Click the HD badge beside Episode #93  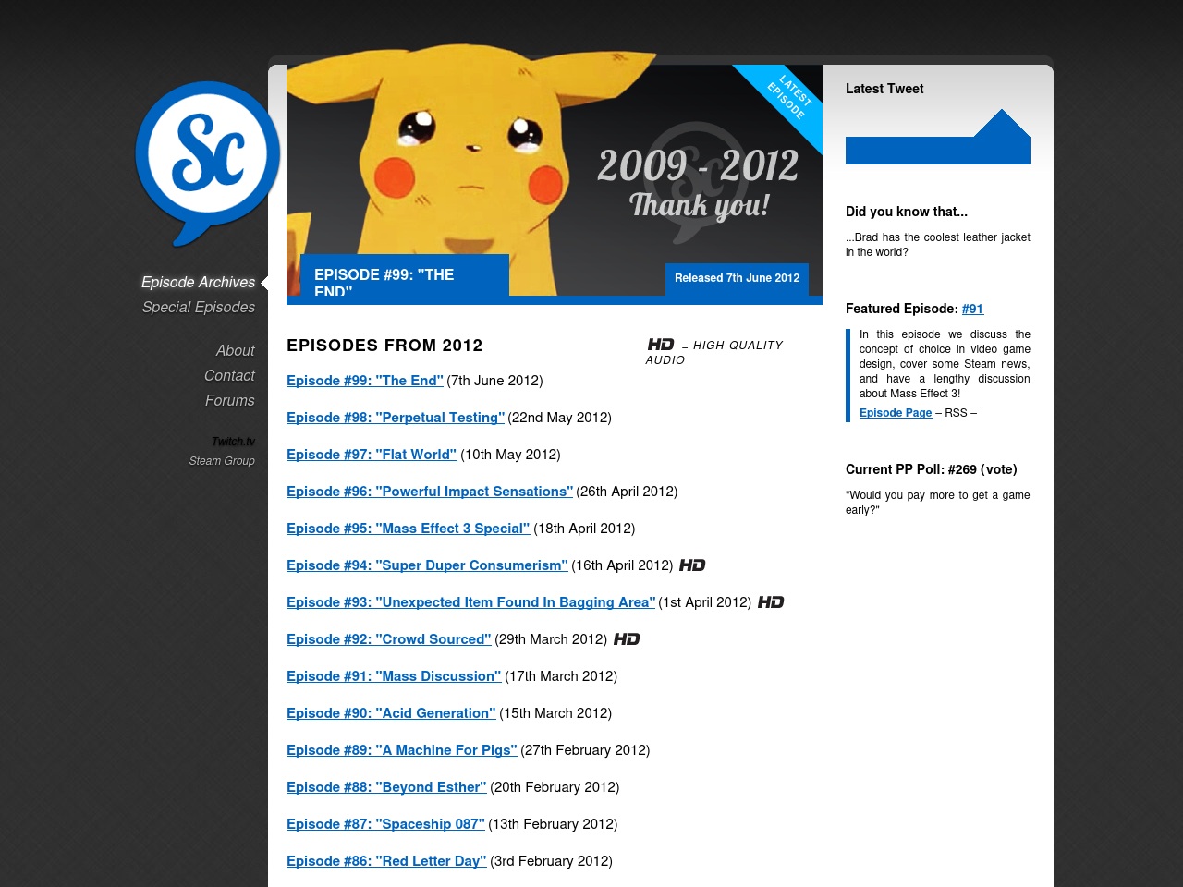(771, 602)
